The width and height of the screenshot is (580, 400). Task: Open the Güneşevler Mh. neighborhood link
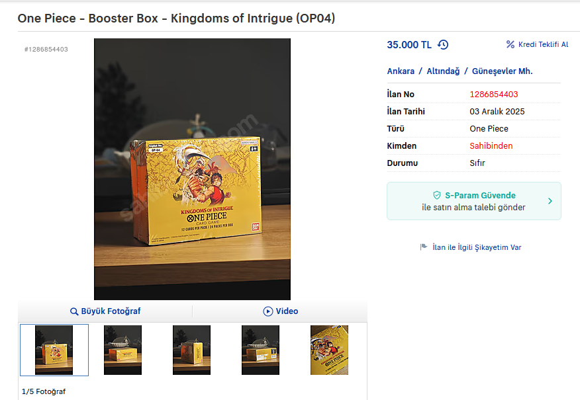[x=502, y=71]
